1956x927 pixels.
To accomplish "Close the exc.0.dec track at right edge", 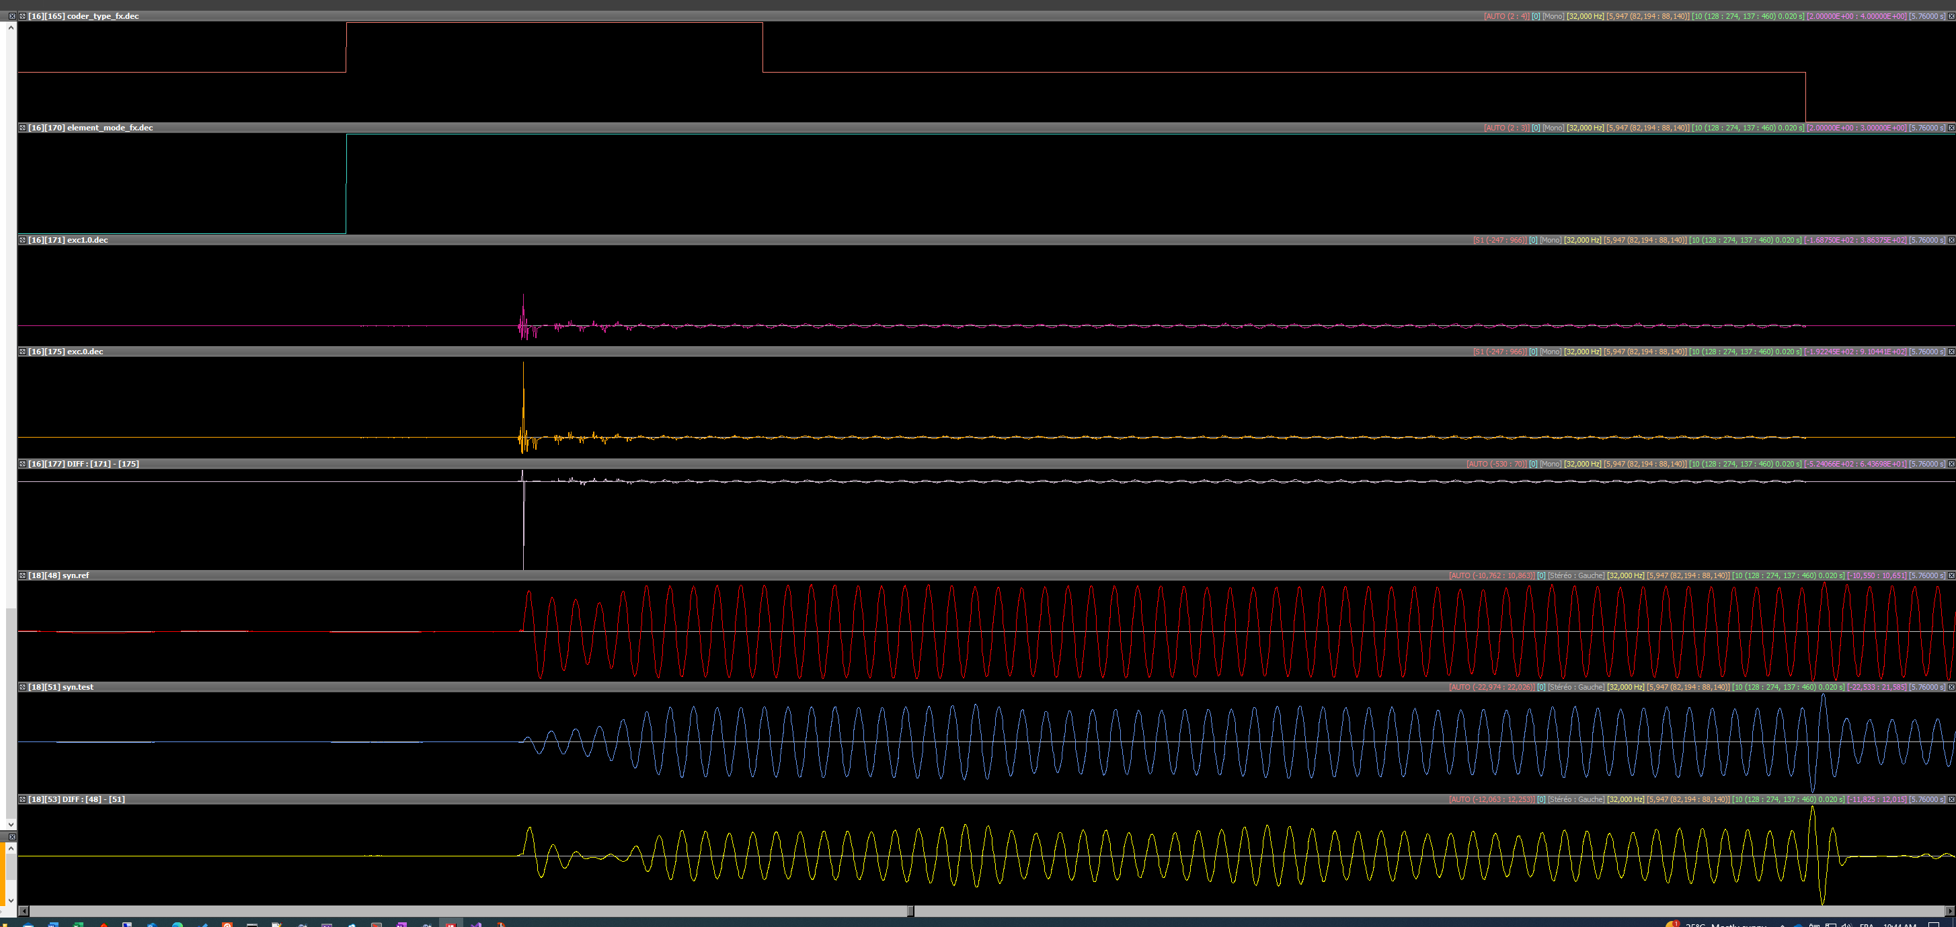I will click(1951, 352).
